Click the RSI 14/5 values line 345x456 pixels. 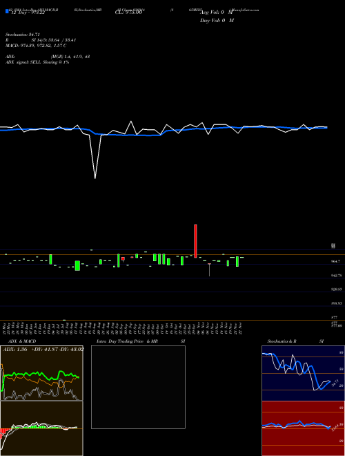(x=41, y=40)
